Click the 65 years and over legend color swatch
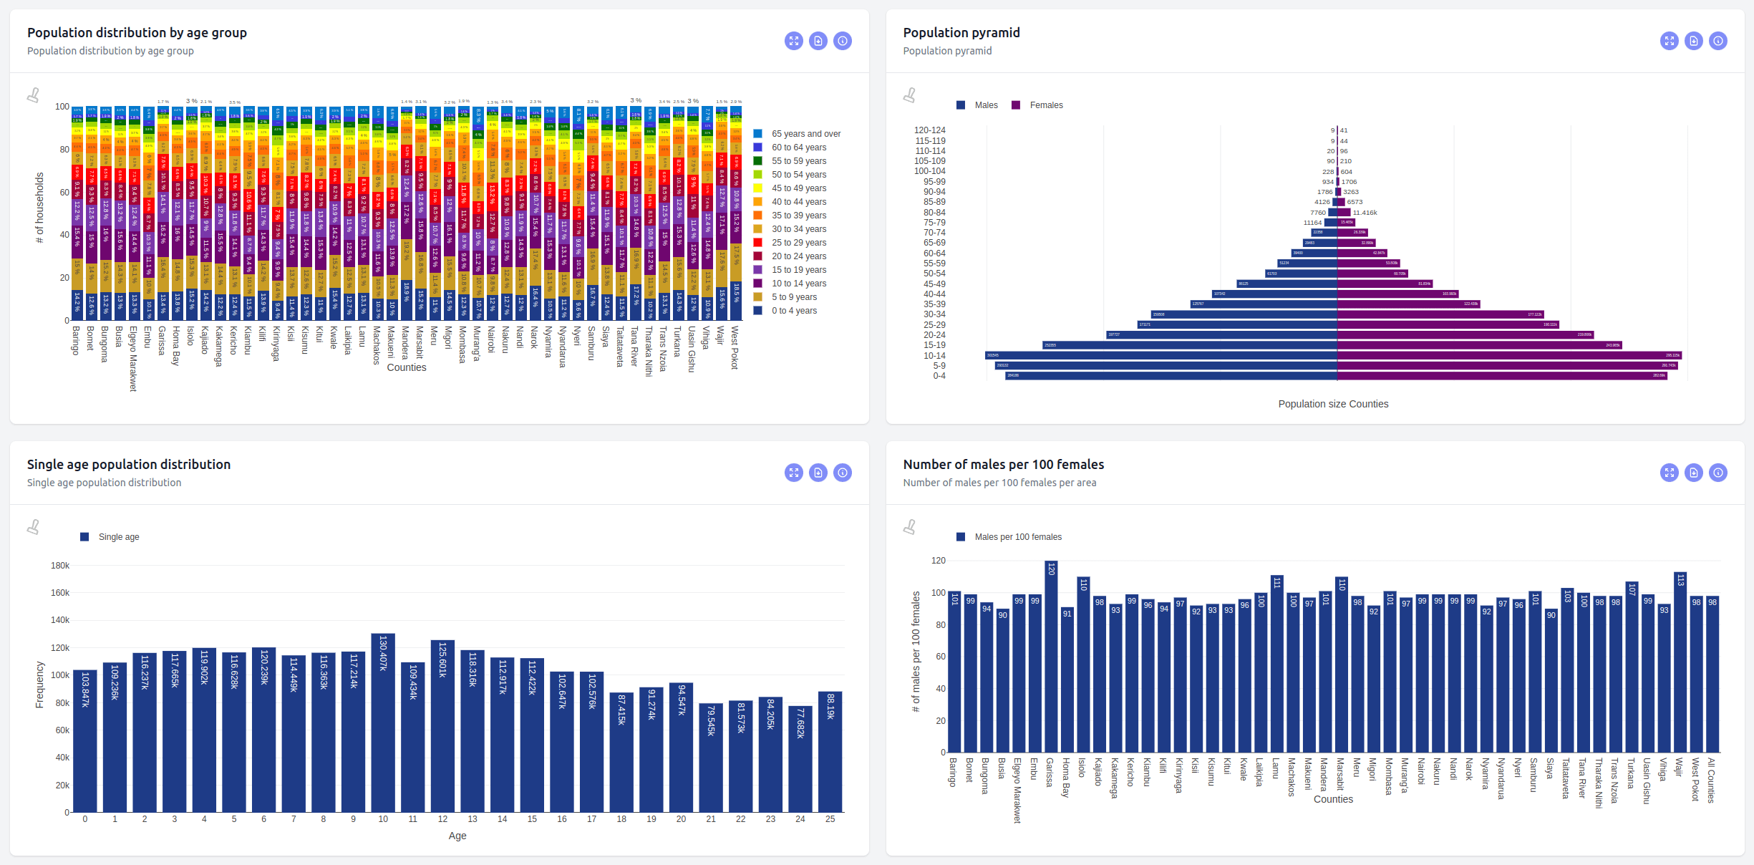The width and height of the screenshot is (1754, 865). [757, 134]
